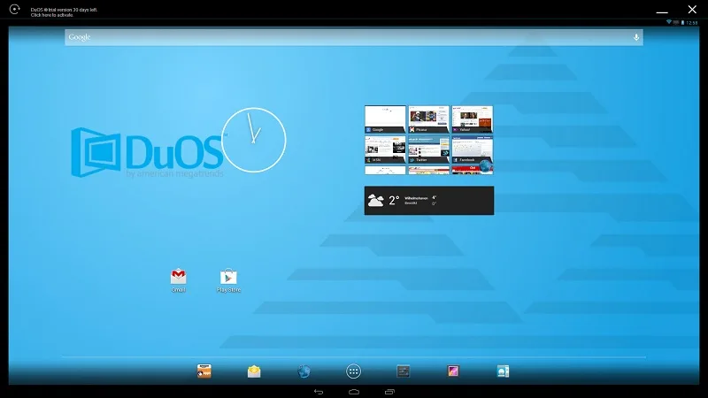Tap the Wi-Fi status icon
The image size is (708, 398).
(x=669, y=22)
